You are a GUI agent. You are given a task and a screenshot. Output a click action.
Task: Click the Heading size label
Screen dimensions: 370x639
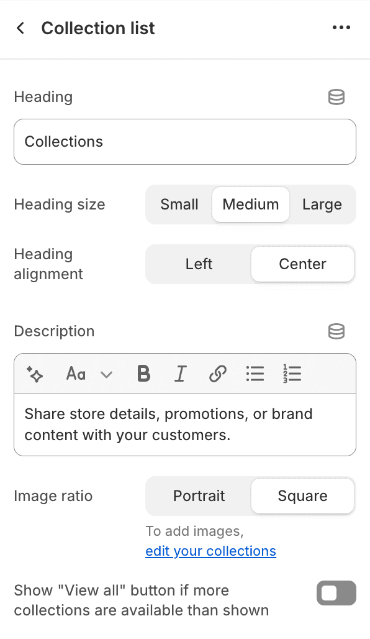coord(60,205)
